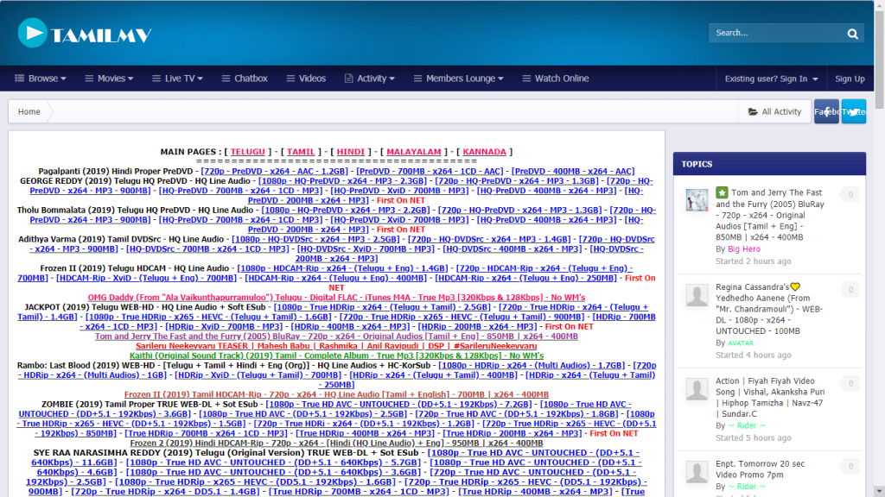Open Frozen II Tamil HDCAM-Rip 720p link

click(x=336, y=394)
